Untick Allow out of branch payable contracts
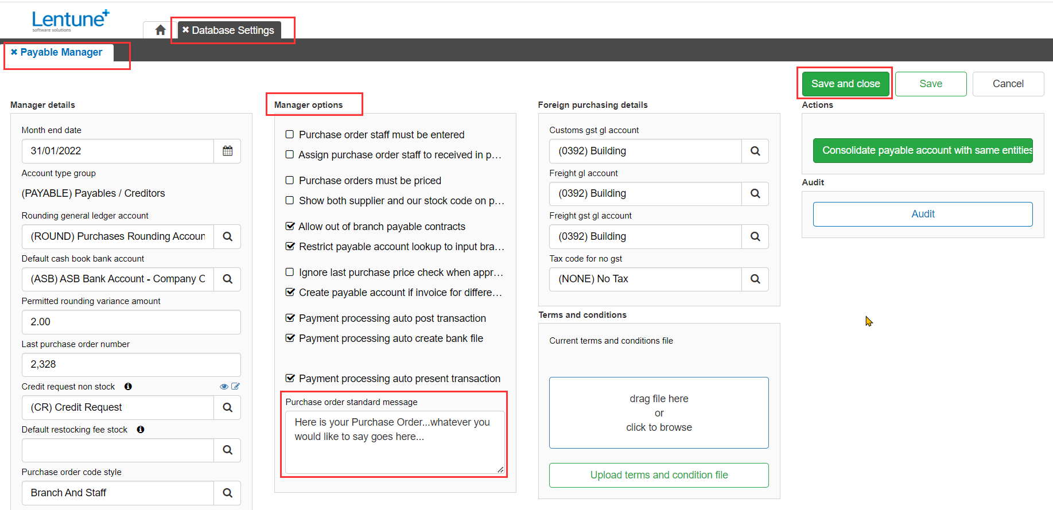 [290, 226]
